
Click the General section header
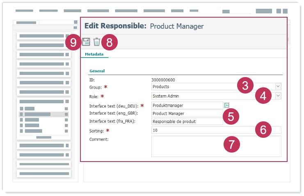(x=97, y=71)
